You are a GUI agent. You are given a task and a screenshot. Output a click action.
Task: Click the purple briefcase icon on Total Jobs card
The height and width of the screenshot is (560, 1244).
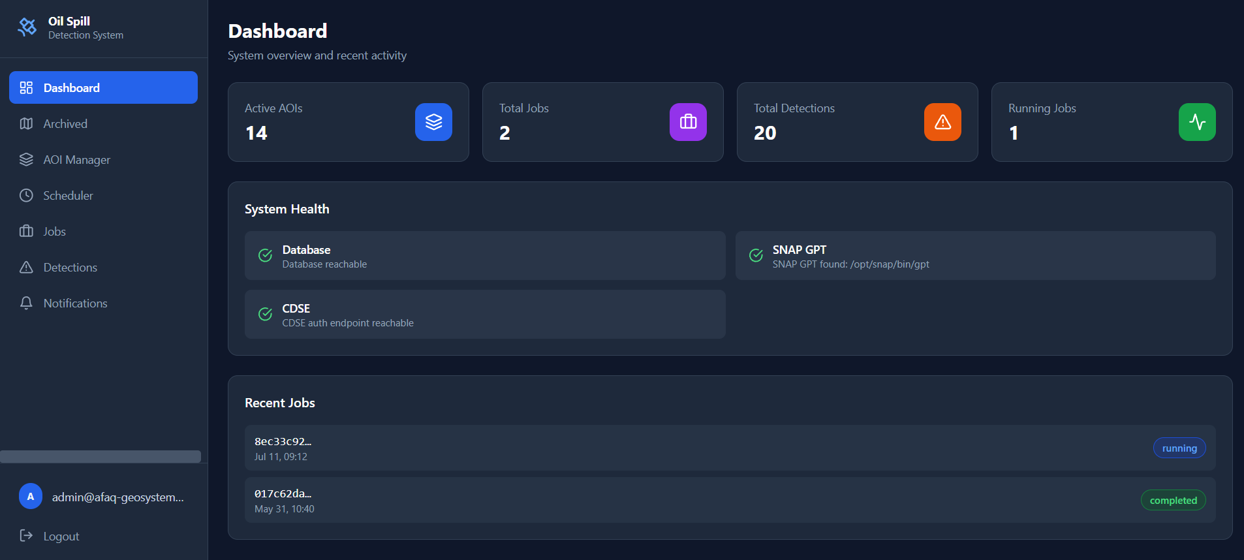pyautogui.click(x=688, y=122)
